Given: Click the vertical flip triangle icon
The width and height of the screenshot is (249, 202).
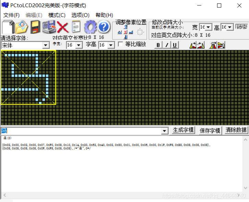Looking at the screenshot, I should pos(221,45).
